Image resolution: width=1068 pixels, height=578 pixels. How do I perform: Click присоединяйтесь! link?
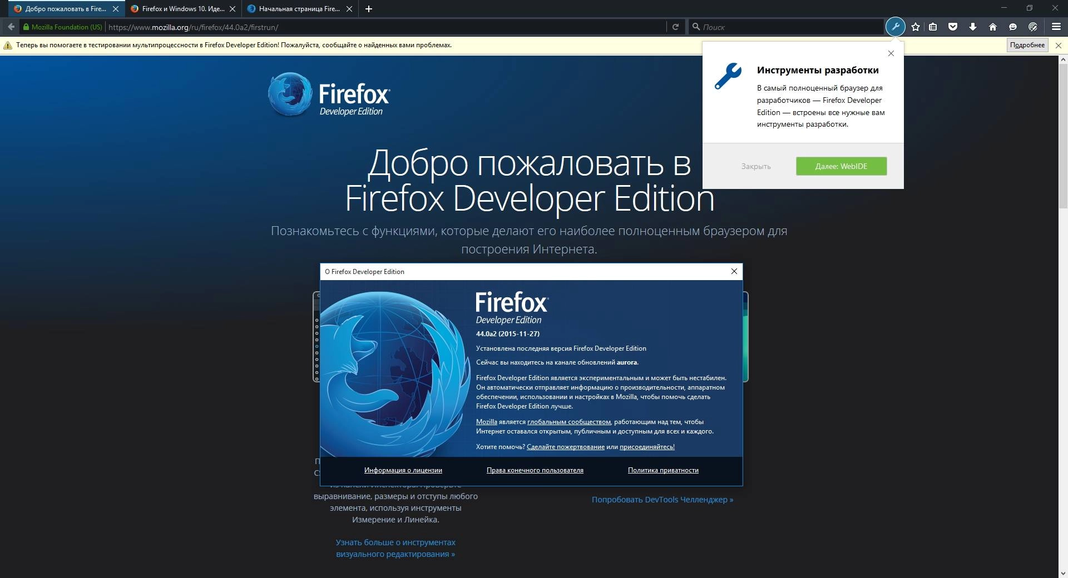pyautogui.click(x=647, y=447)
